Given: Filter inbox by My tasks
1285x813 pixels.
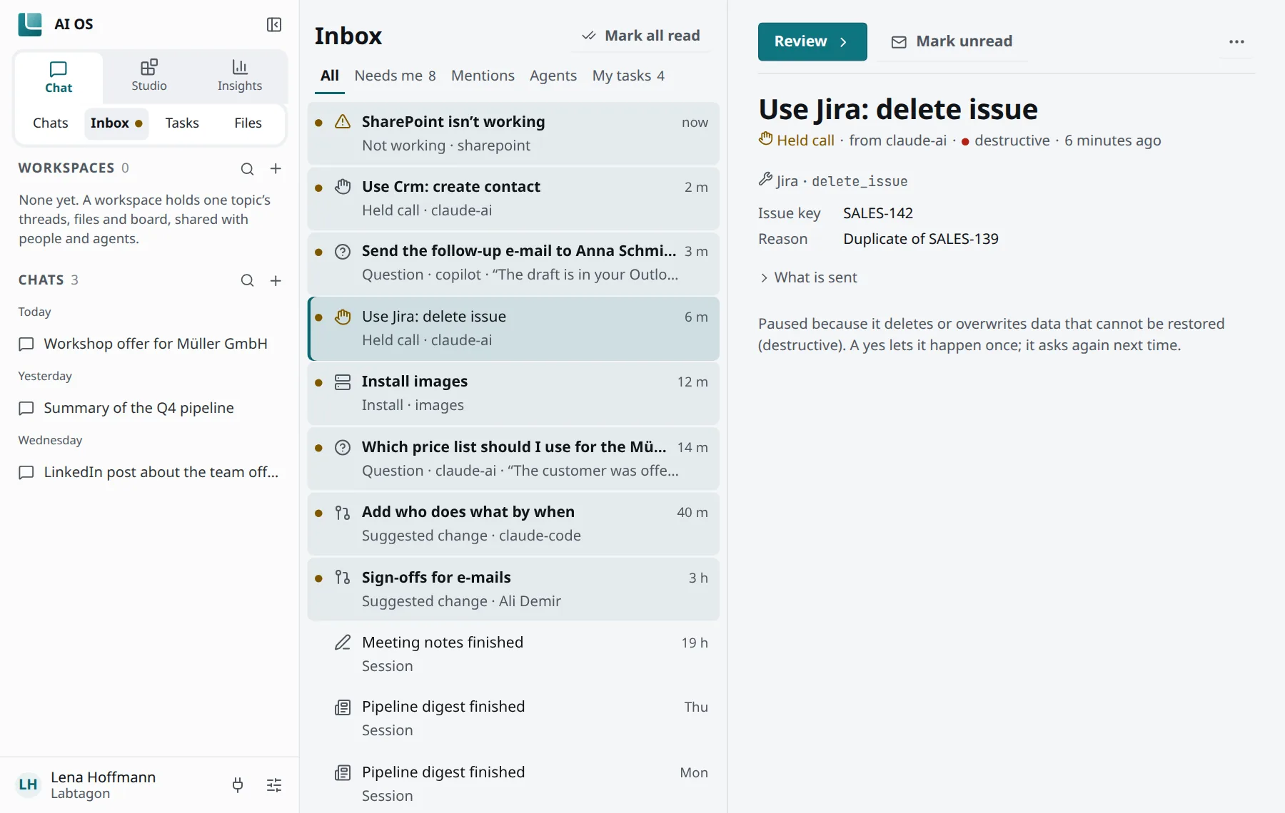Looking at the screenshot, I should pos(628,76).
